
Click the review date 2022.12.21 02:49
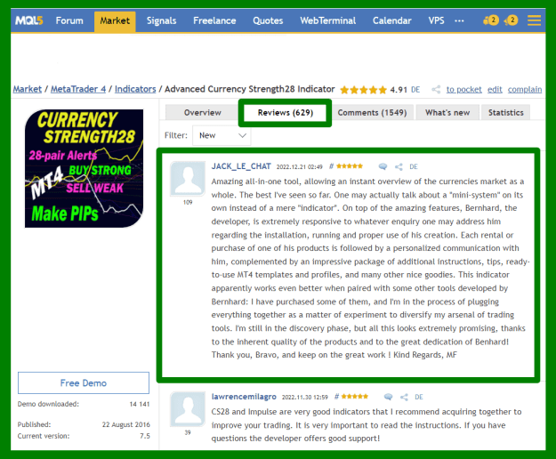[x=299, y=167]
